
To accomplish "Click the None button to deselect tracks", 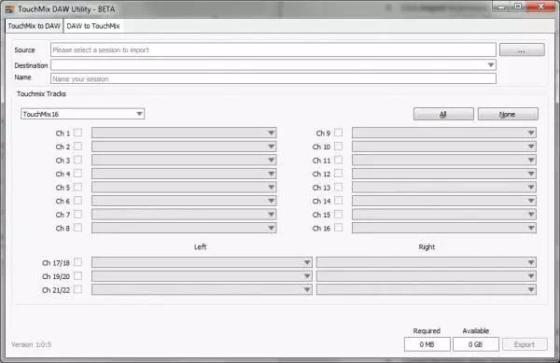I will [x=508, y=114].
